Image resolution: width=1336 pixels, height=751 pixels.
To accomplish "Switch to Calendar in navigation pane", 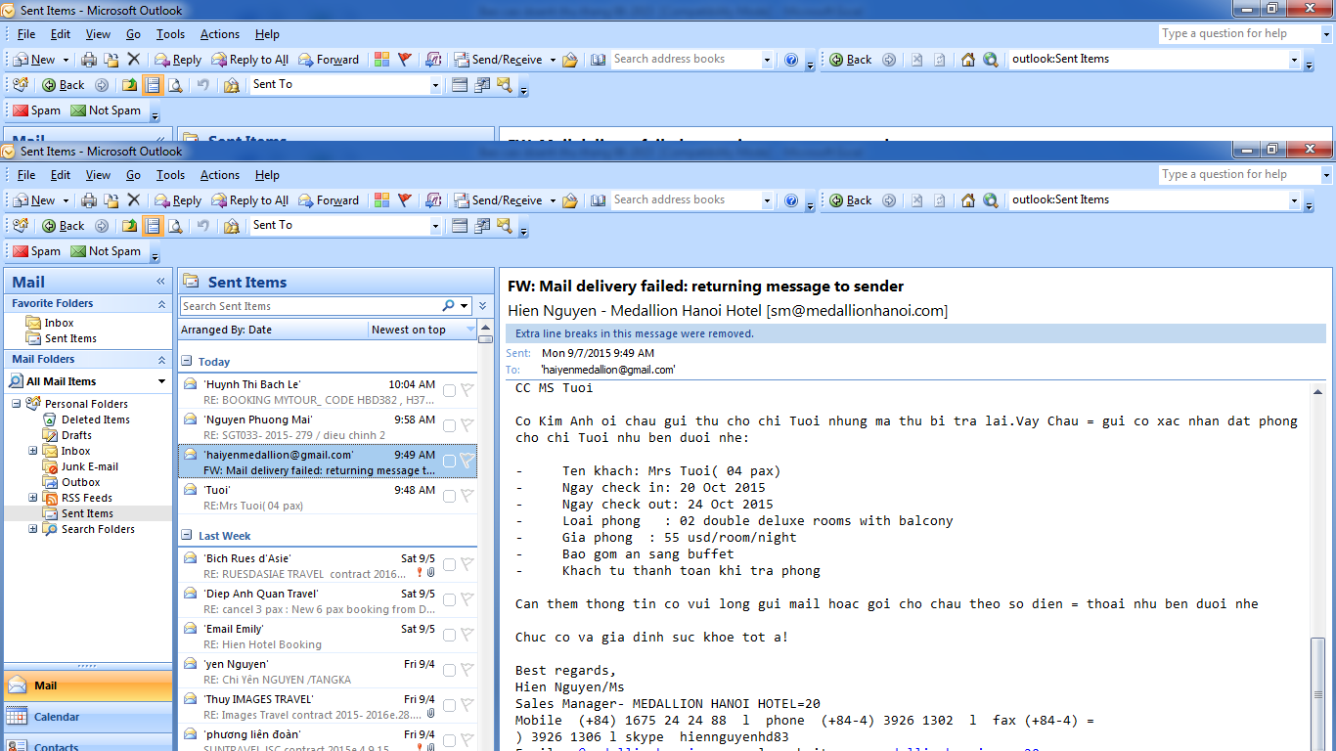I will coord(88,717).
